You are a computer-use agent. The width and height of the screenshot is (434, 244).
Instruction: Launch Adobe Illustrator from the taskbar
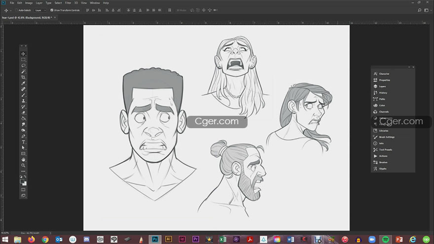point(168,239)
